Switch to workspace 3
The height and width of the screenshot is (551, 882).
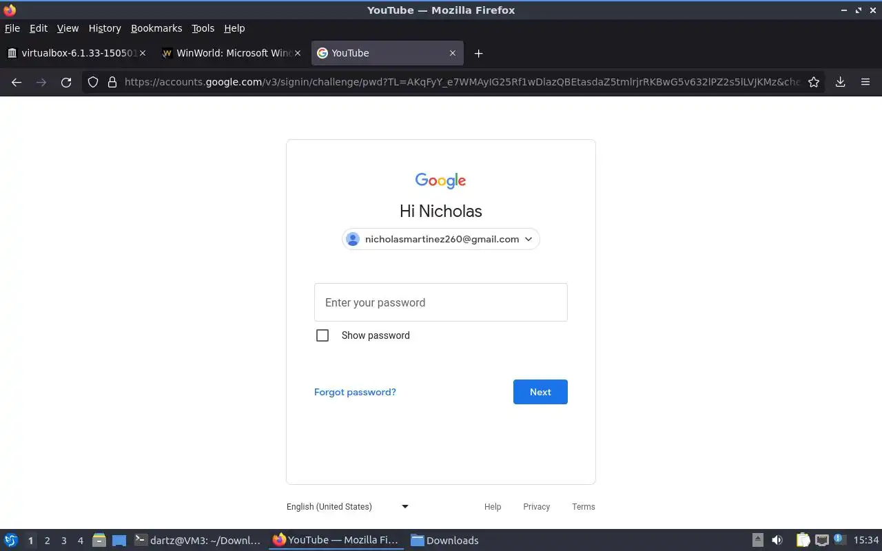click(63, 541)
